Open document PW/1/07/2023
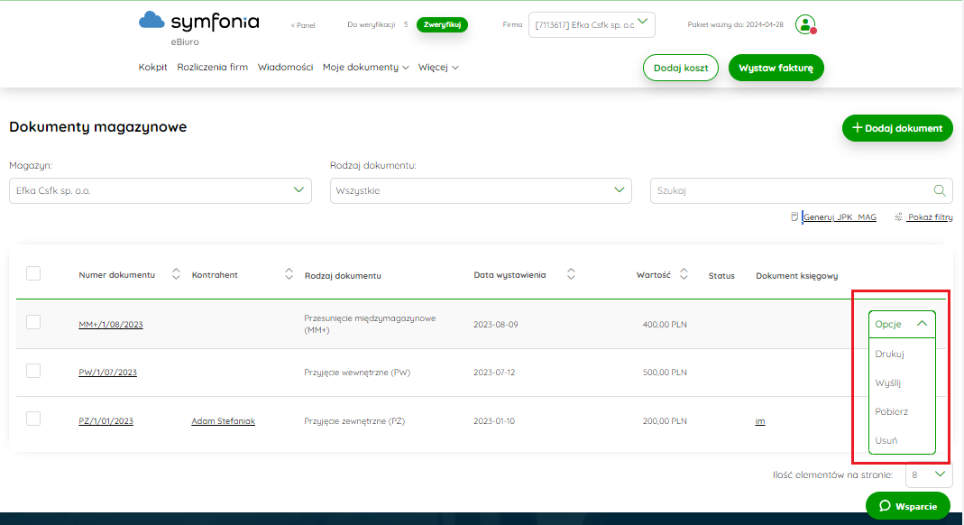Image resolution: width=964 pixels, height=525 pixels. click(x=107, y=373)
